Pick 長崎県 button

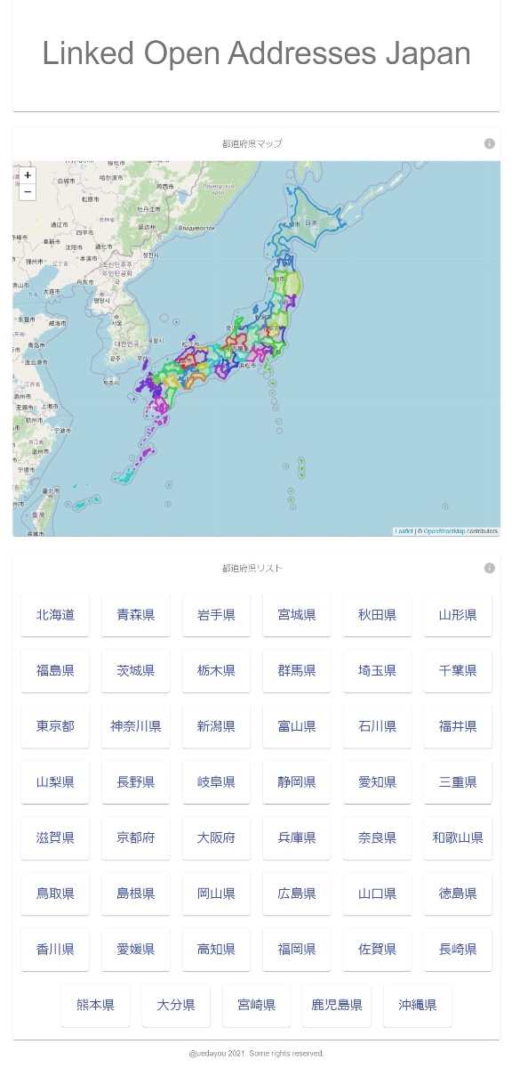[458, 950]
